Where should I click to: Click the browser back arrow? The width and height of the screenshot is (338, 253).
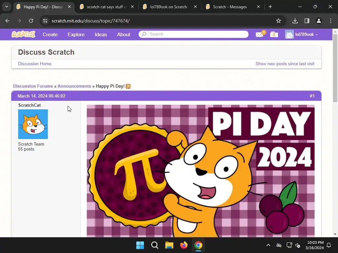pyautogui.click(x=7, y=21)
